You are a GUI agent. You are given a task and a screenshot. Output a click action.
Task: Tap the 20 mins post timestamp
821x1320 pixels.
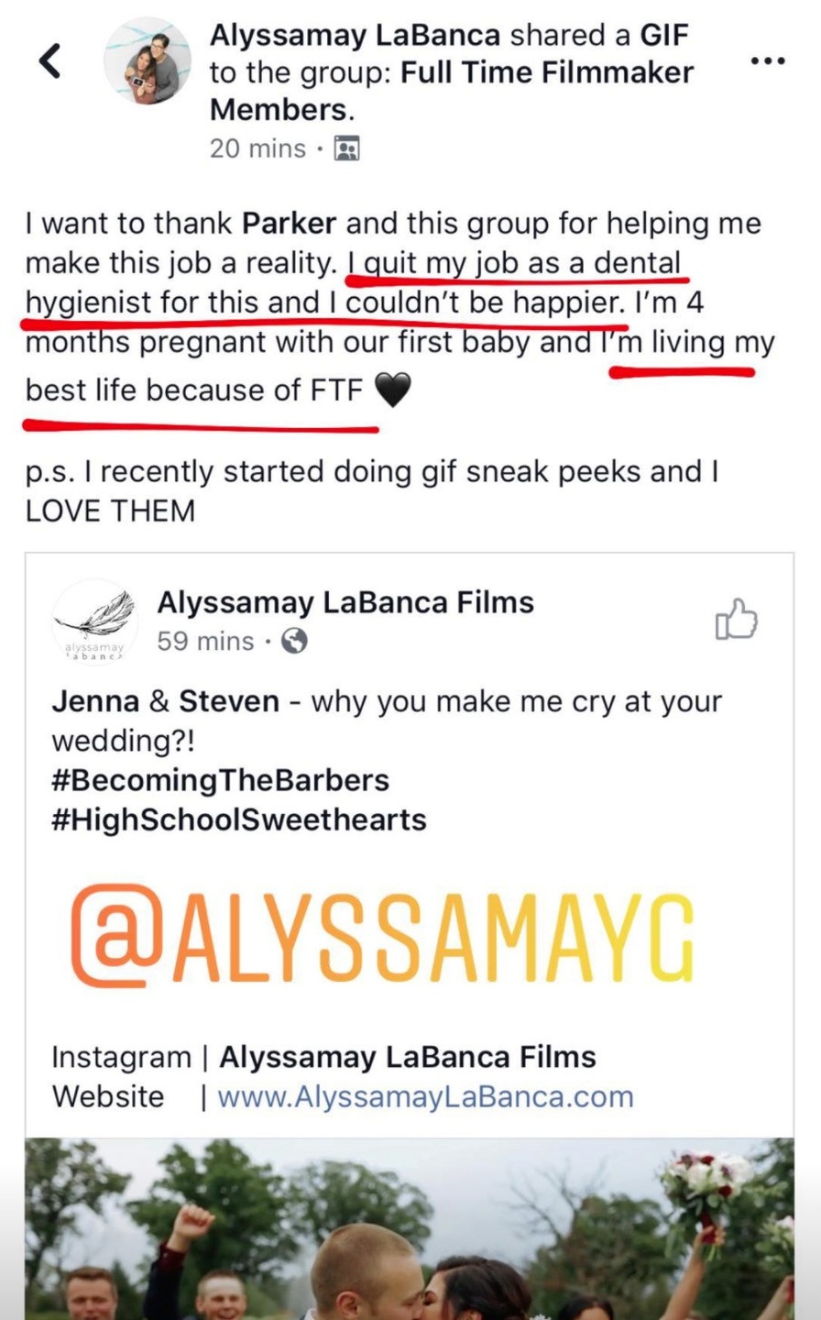(257, 148)
